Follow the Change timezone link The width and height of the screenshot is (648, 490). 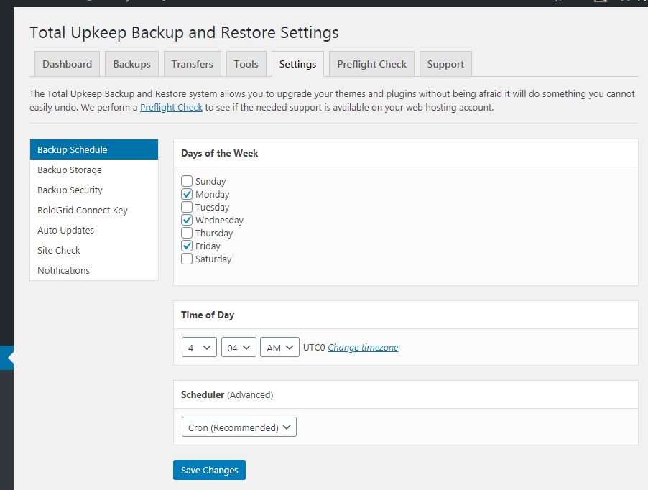click(x=363, y=348)
